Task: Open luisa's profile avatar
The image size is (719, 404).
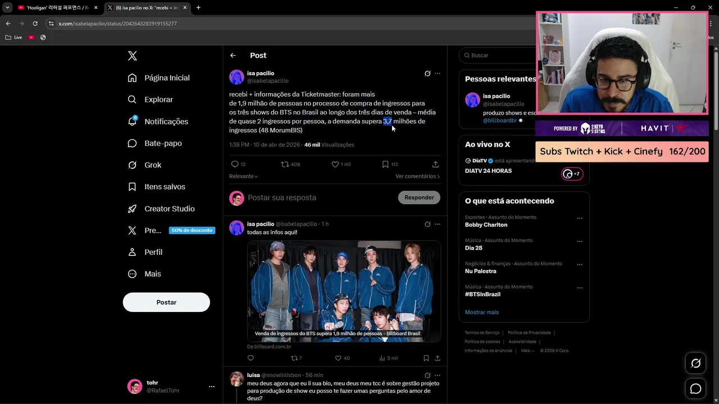Action: 236,379
